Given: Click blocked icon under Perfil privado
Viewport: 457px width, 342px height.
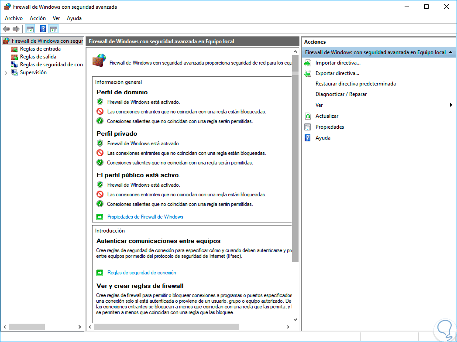Looking at the screenshot, I should 100,153.
